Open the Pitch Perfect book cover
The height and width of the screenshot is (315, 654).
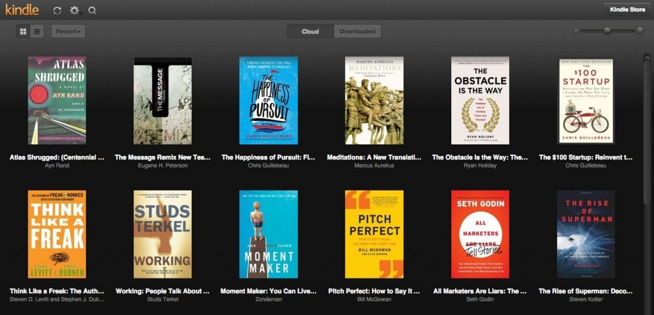coord(374,234)
